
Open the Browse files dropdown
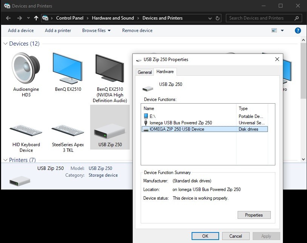(96, 31)
